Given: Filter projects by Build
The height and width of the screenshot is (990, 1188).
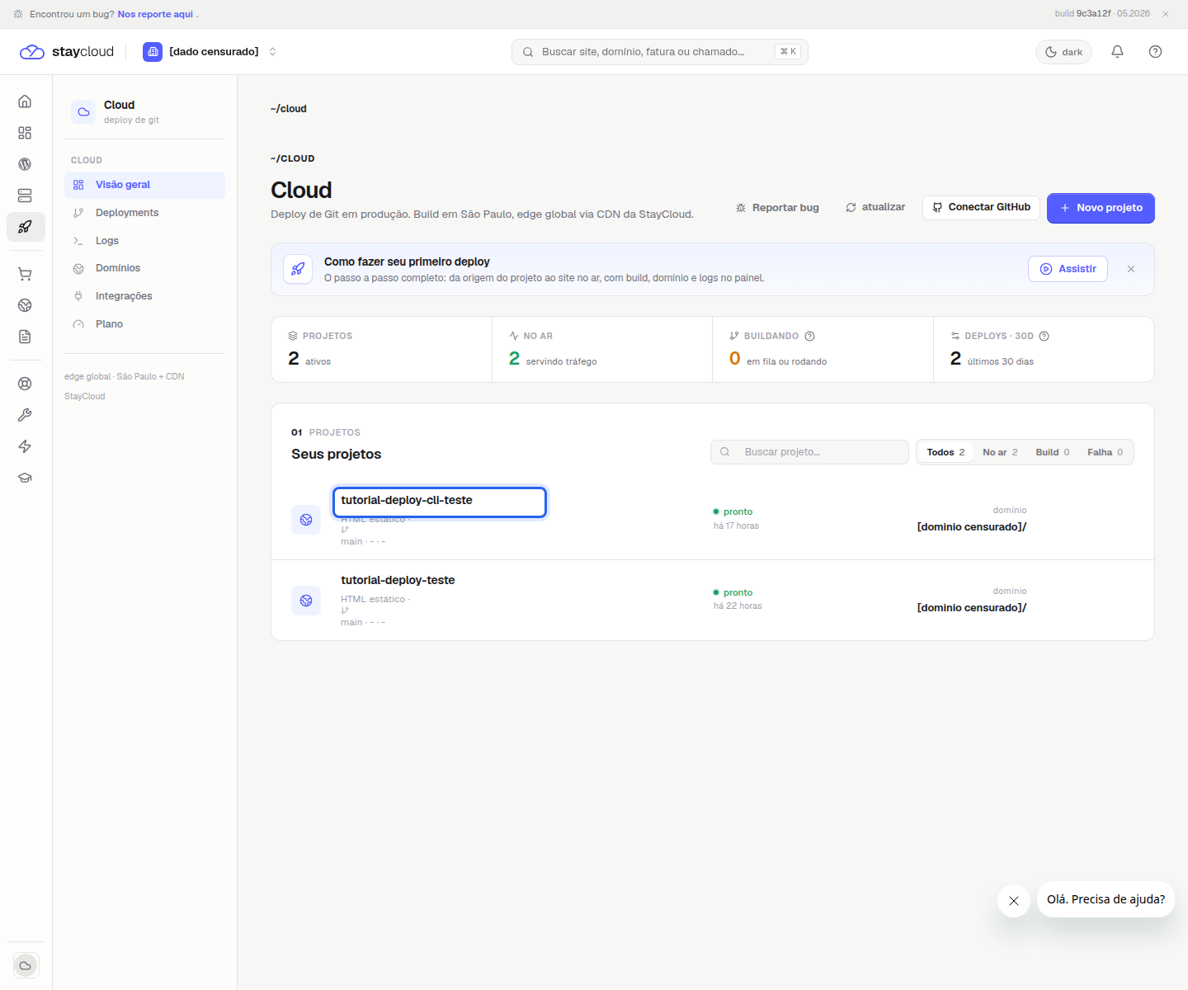Looking at the screenshot, I should point(1053,452).
